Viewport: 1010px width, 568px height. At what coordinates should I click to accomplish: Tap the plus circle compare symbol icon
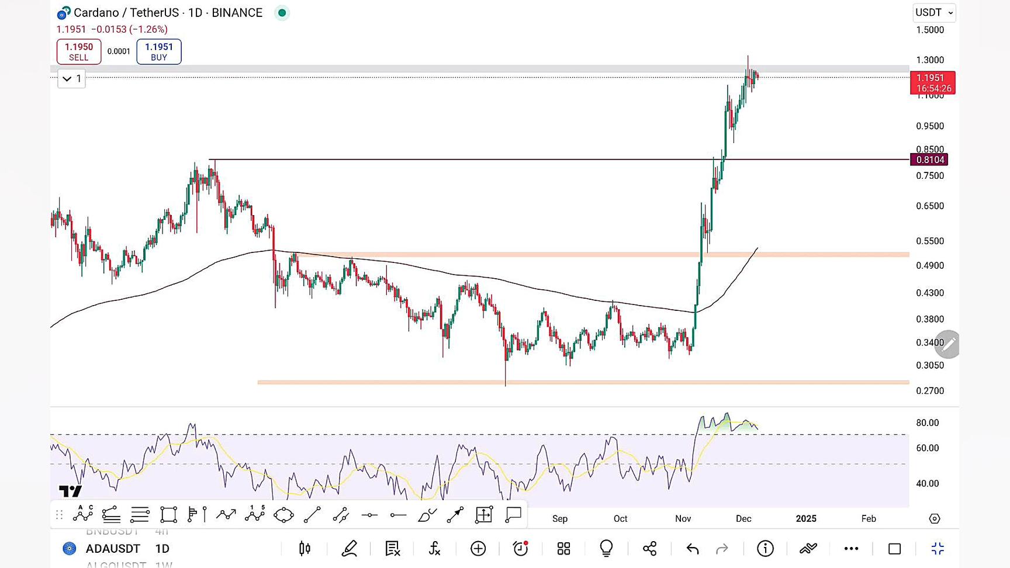(x=478, y=549)
